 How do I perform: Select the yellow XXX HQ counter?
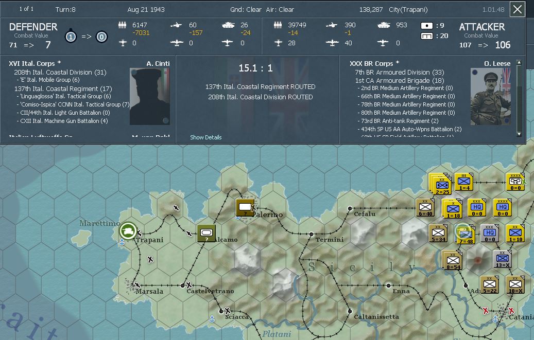click(477, 208)
